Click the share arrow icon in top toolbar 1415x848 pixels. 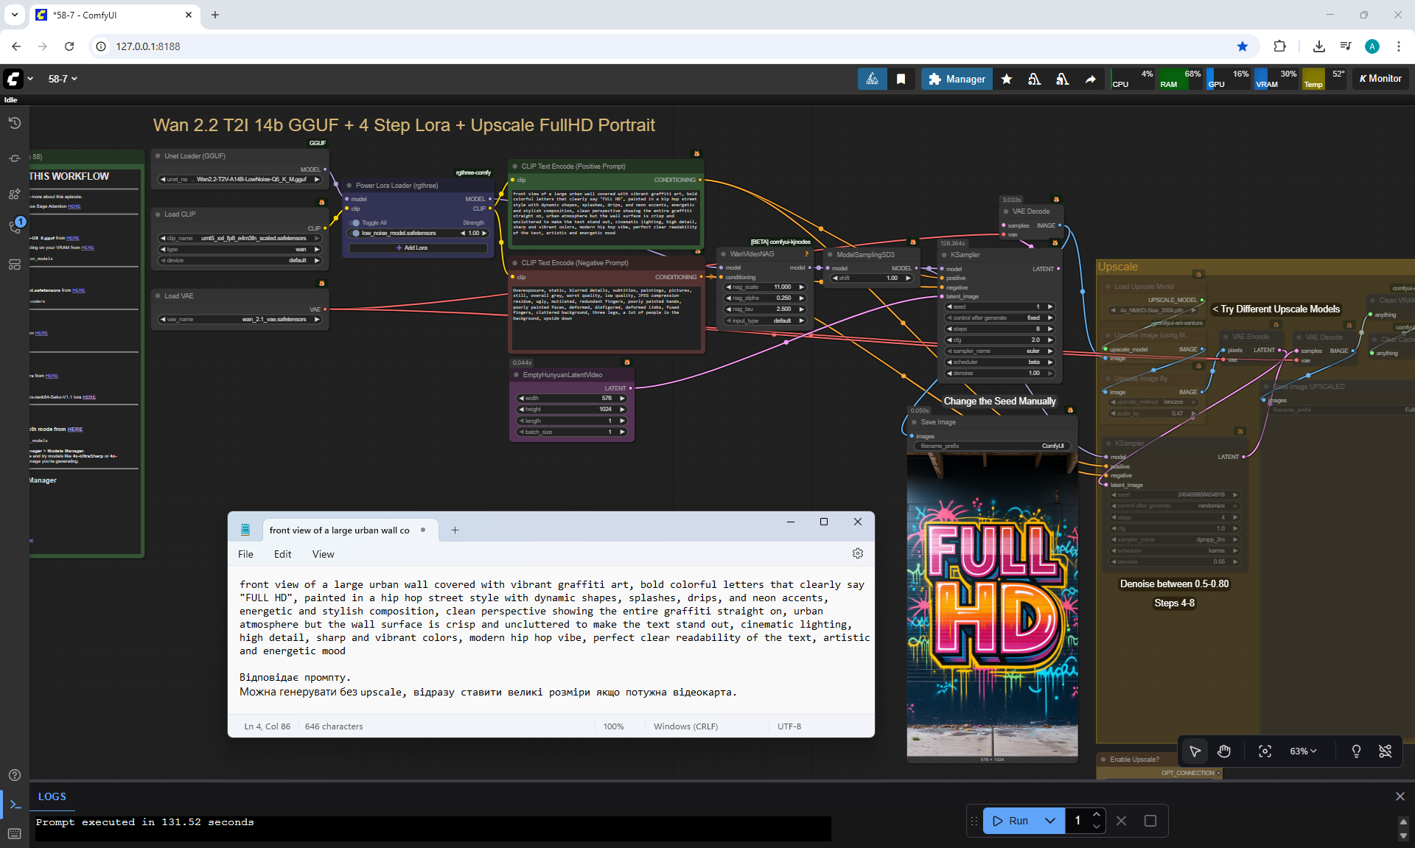click(x=1090, y=79)
